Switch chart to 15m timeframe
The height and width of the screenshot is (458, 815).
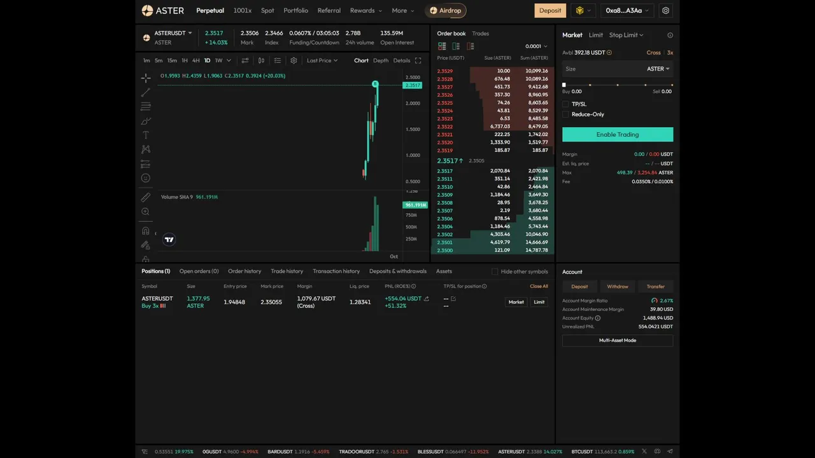[x=172, y=60]
